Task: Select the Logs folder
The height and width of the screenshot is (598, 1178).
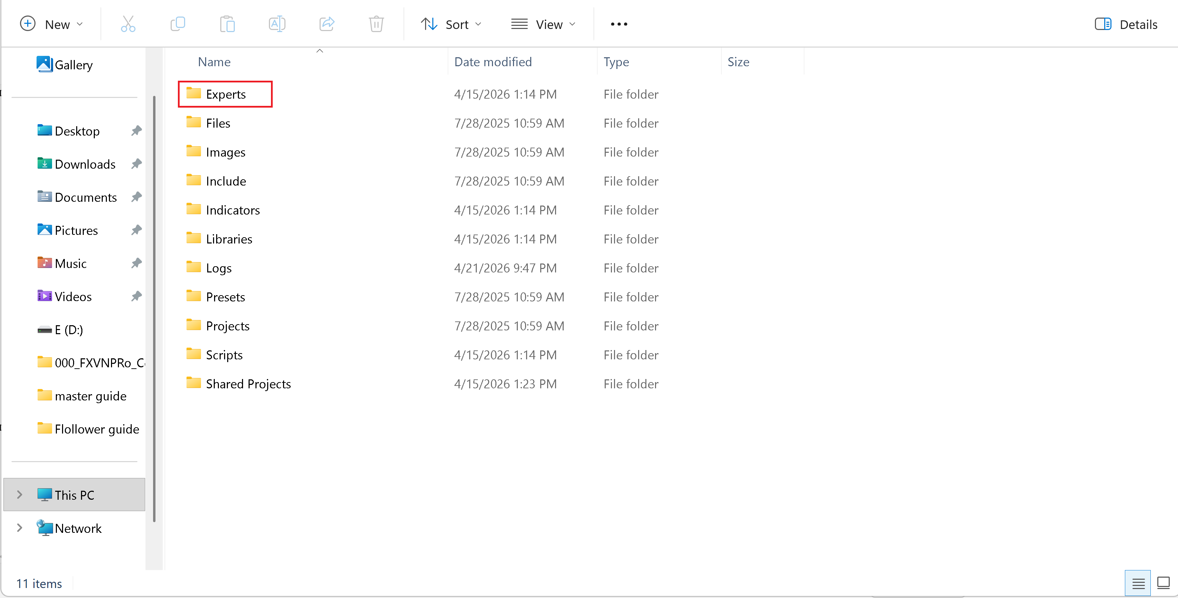Action: click(x=209, y=268)
